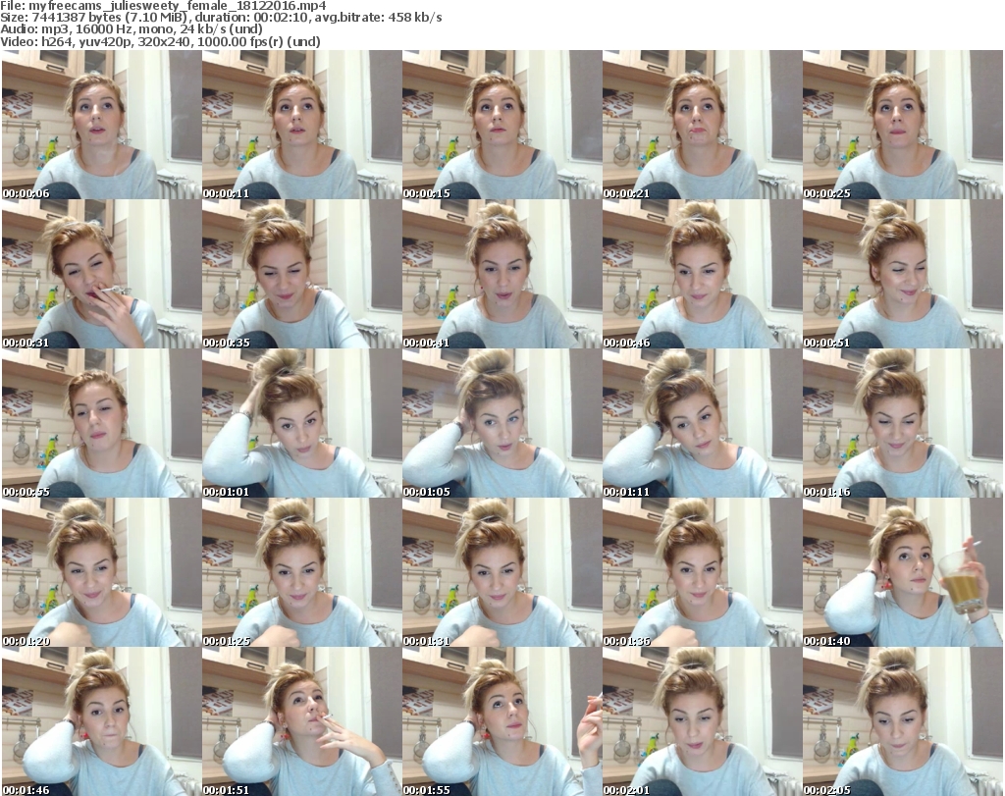Pick the preview frame timestamped 00:01:16
Screen dimensions: 1005x796
click(903, 423)
